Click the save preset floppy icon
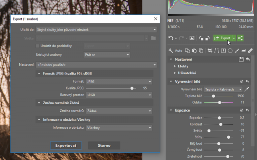The image size is (257, 160). point(241,59)
